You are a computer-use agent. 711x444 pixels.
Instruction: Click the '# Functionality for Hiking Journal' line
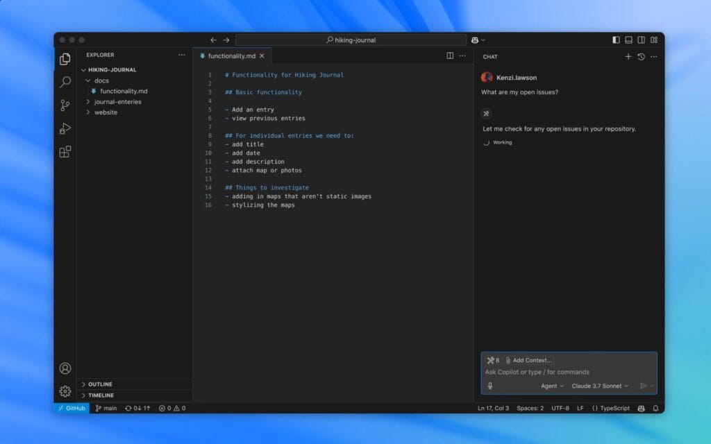point(284,75)
